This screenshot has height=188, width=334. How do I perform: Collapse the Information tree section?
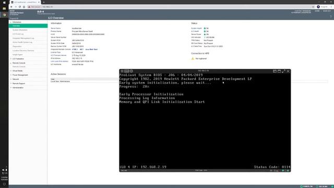[10, 22]
